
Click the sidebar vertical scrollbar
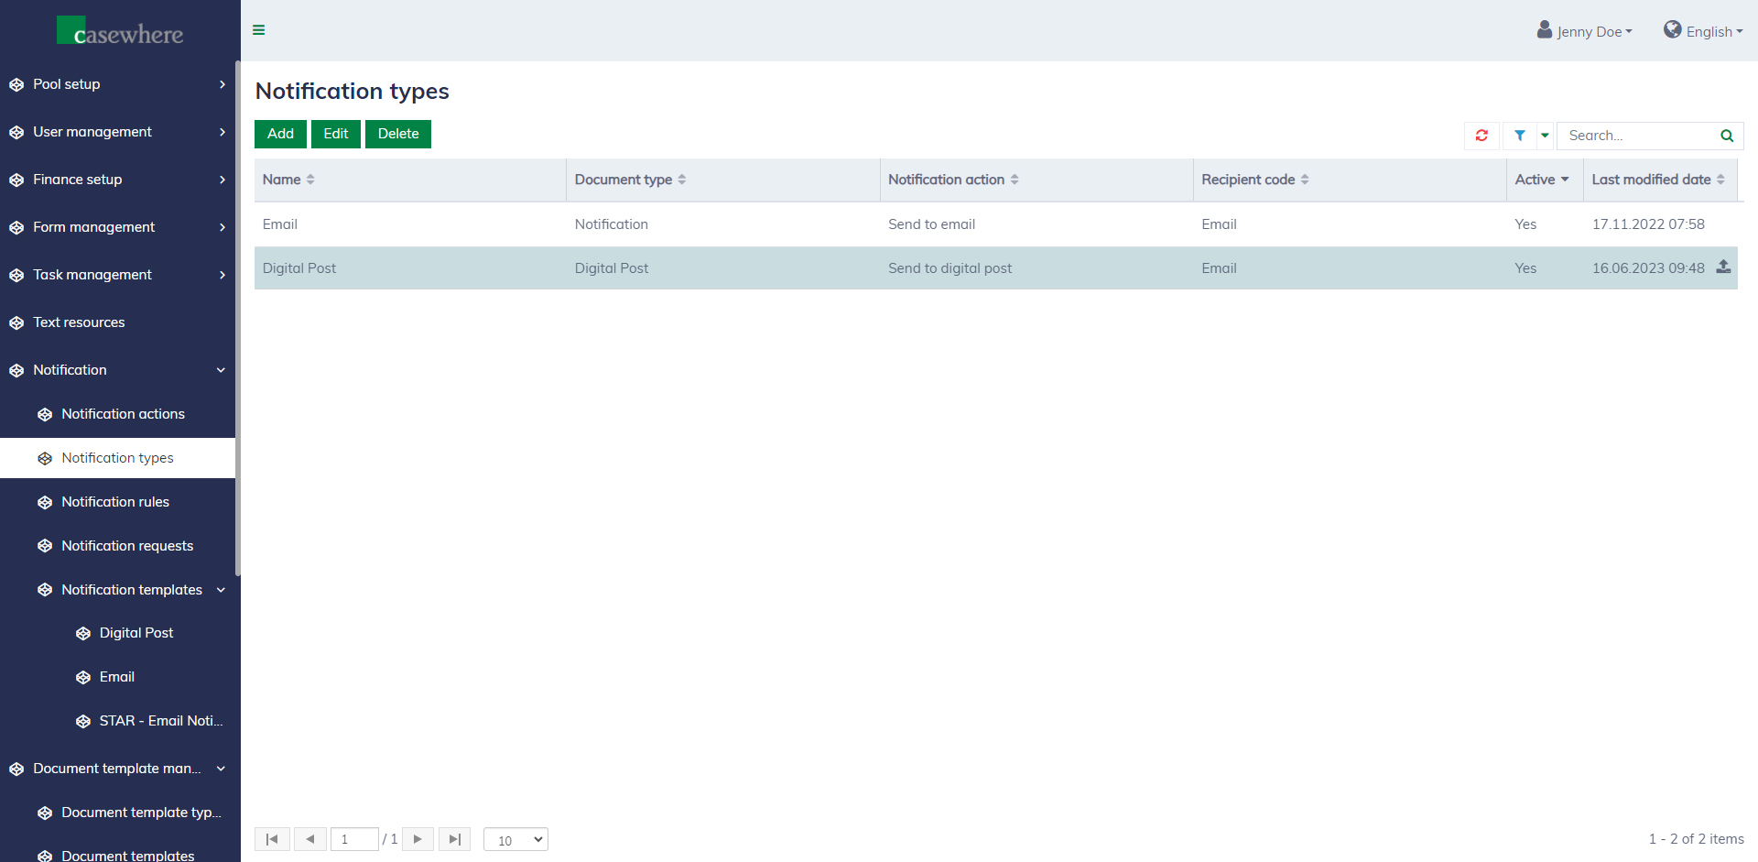click(238, 321)
